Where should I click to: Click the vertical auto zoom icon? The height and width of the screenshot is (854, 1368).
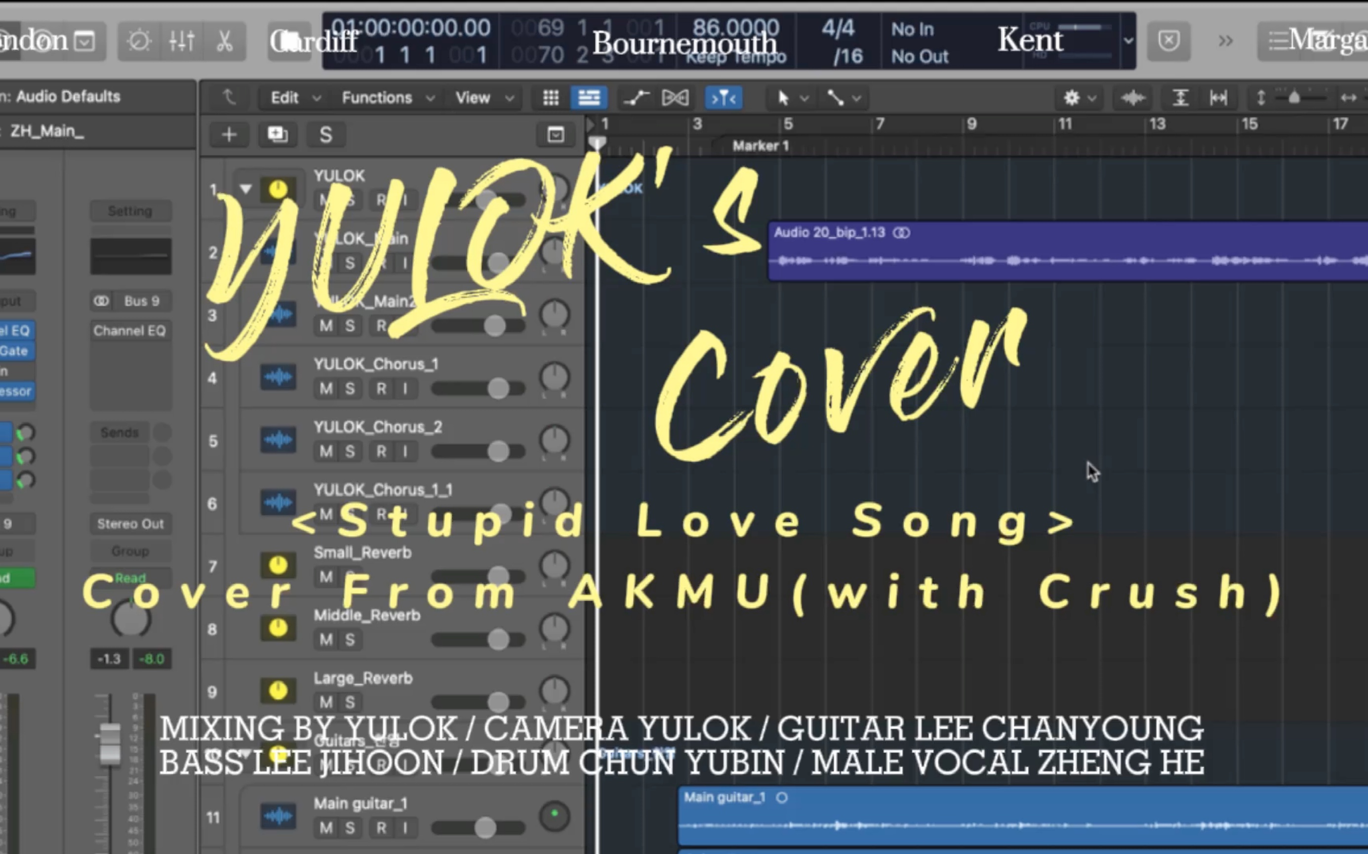click(1180, 98)
